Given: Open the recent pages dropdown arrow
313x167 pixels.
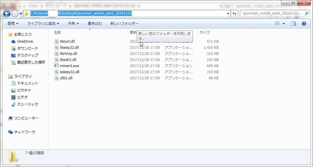Looking at the screenshot, I should (21, 14).
